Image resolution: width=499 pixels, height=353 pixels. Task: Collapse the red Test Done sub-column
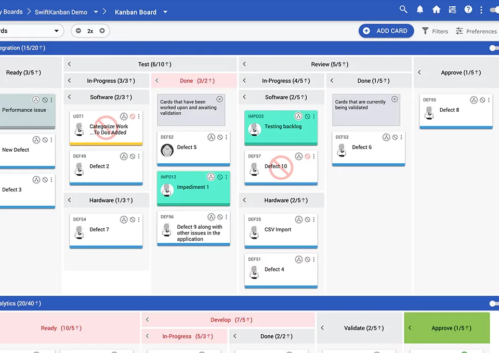(x=157, y=81)
